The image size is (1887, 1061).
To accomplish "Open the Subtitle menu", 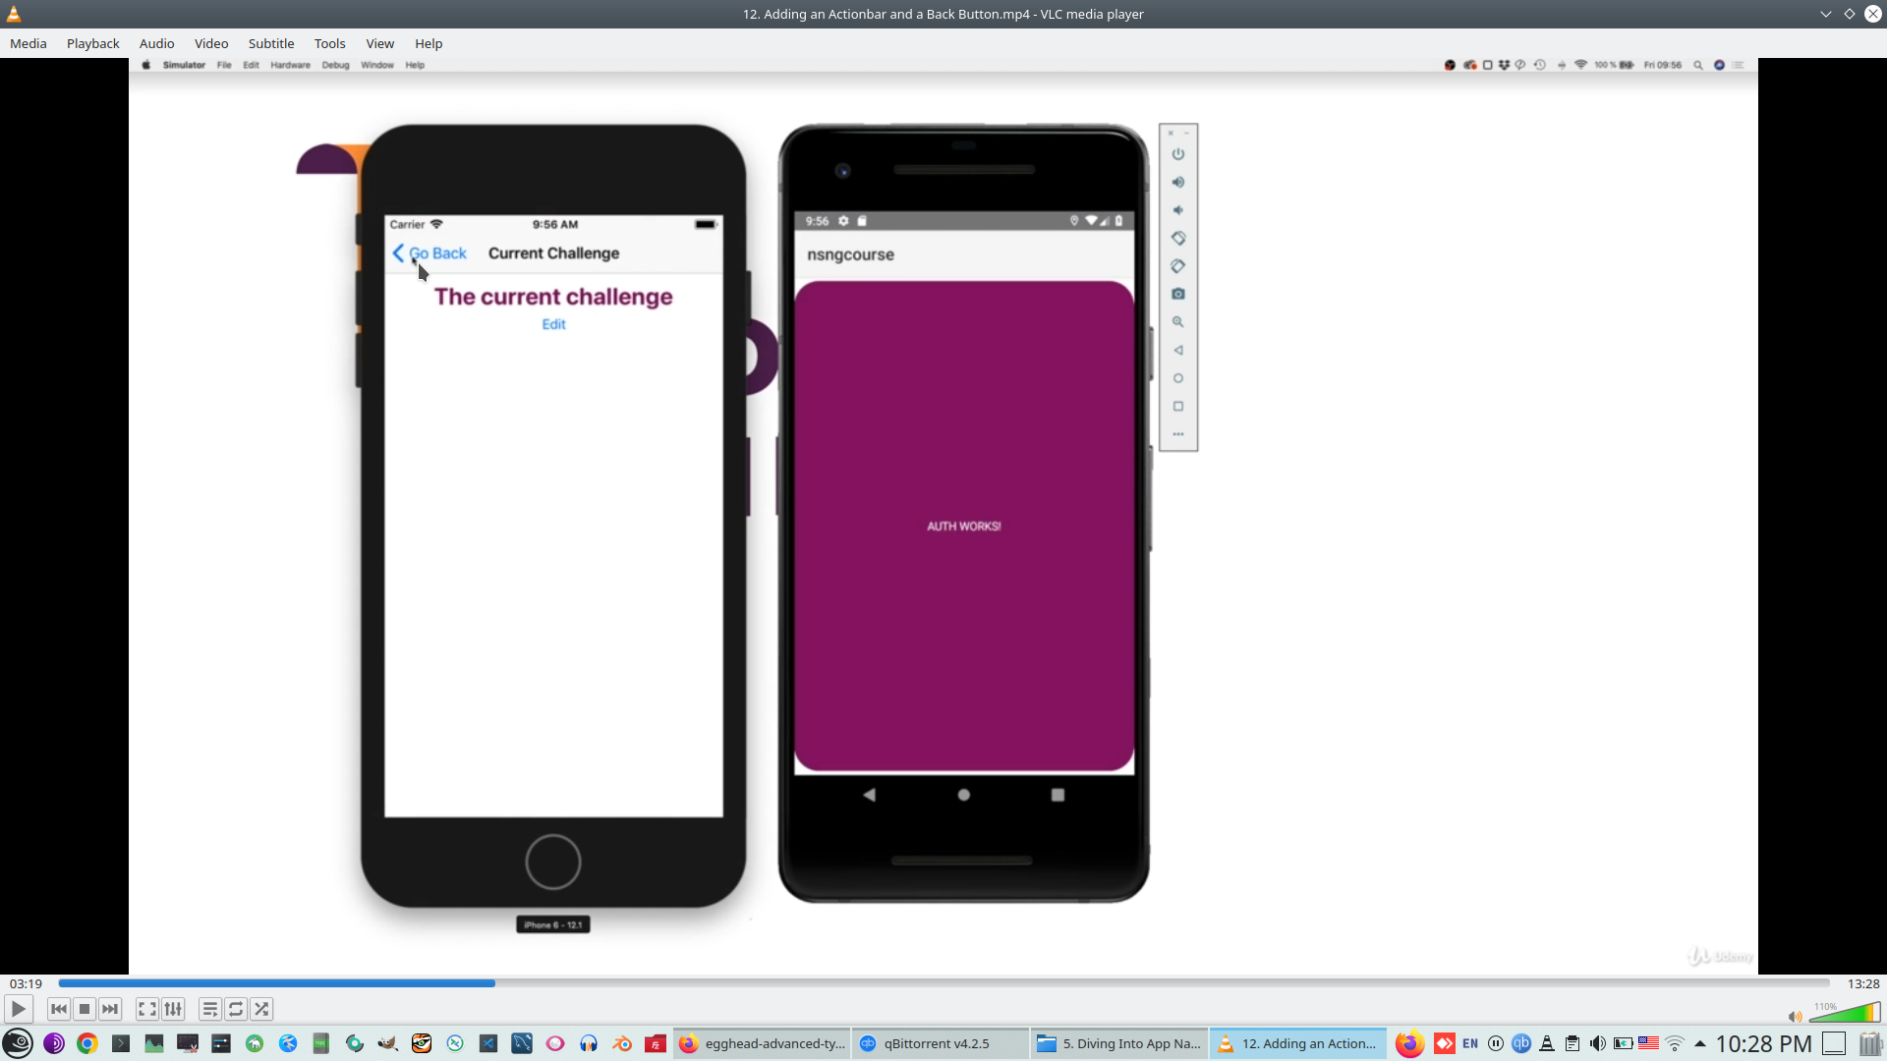I will pyautogui.click(x=270, y=43).
